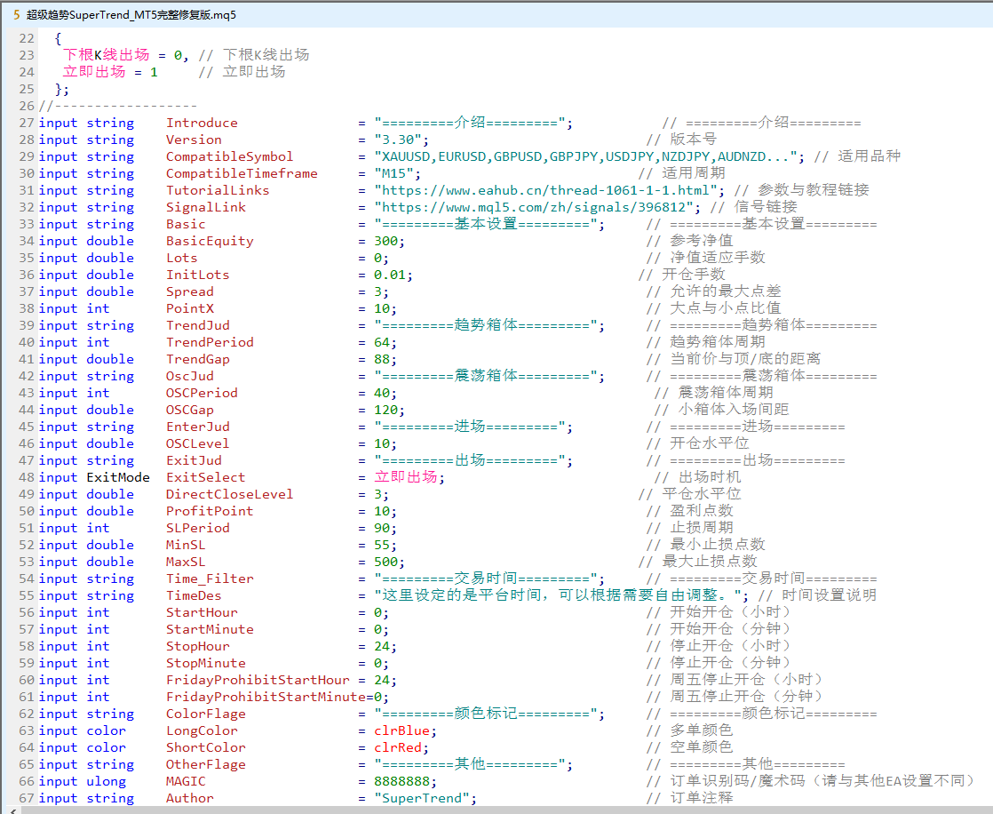Image resolution: width=993 pixels, height=814 pixels.
Task: Click the Basic variable name on line 33
Action: 186,224
